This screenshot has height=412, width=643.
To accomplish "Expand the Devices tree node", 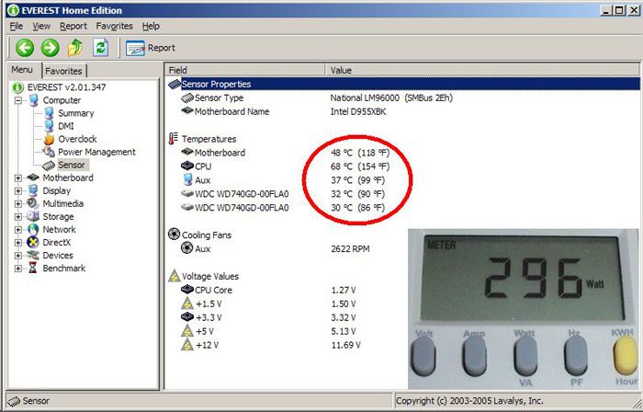I will [x=18, y=256].
